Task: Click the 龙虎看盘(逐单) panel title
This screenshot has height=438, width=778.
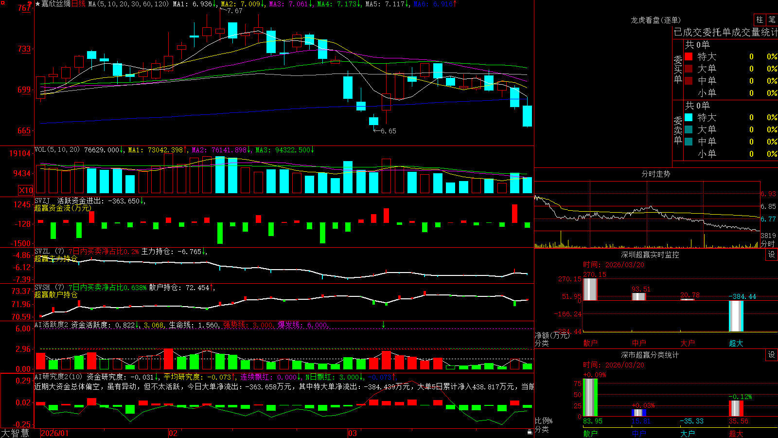Action: coord(655,20)
